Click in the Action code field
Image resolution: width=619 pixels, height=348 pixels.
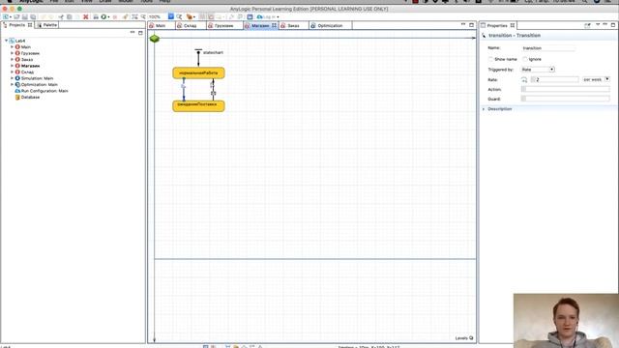(x=565, y=90)
